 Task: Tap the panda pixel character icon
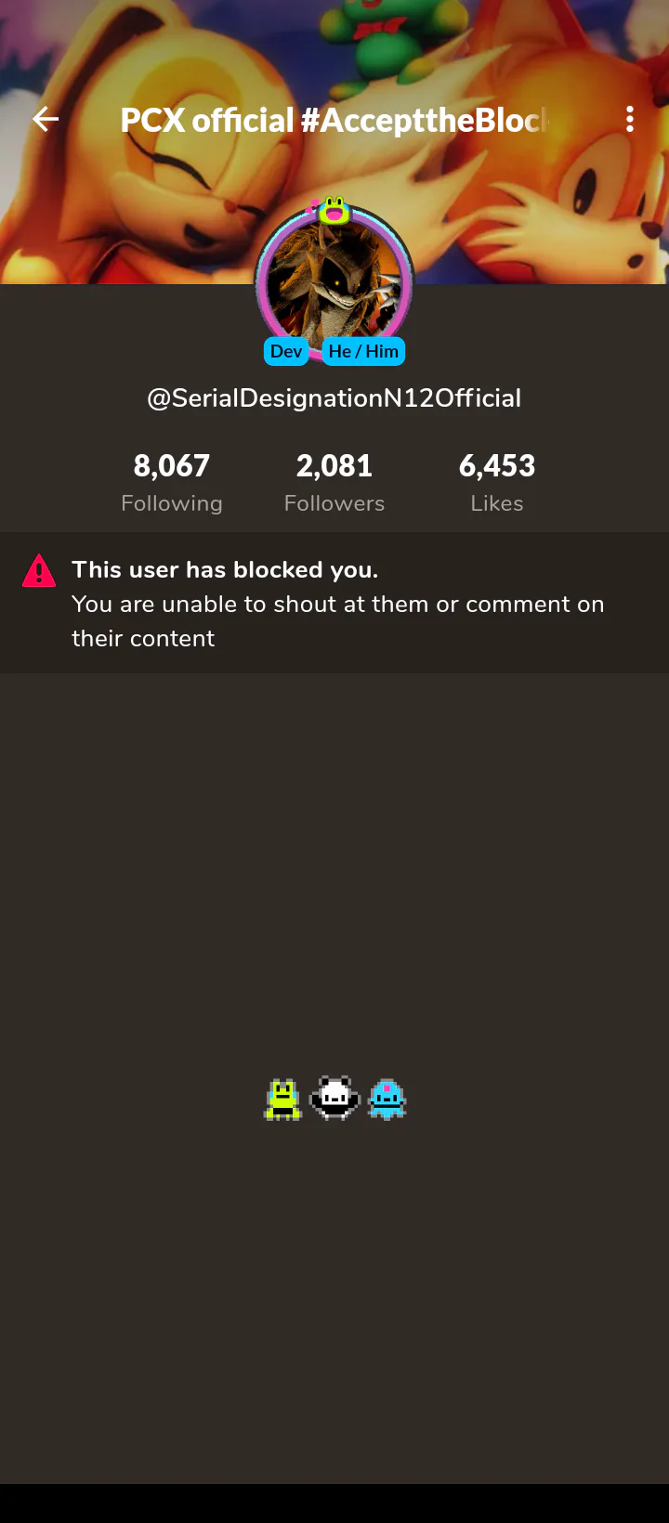pyautogui.click(x=334, y=1099)
